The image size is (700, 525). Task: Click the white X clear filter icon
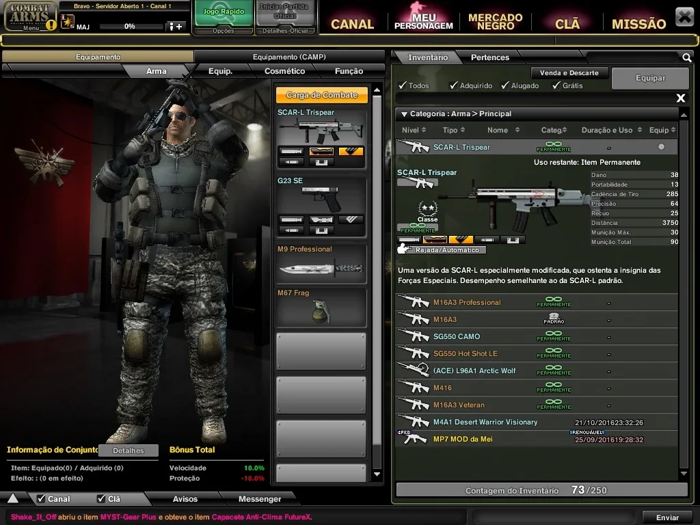click(x=680, y=98)
